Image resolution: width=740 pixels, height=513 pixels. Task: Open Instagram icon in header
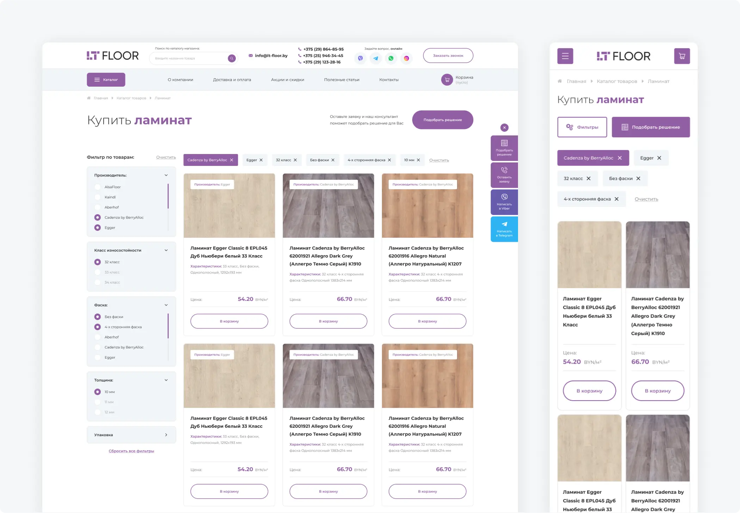pos(406,58)
